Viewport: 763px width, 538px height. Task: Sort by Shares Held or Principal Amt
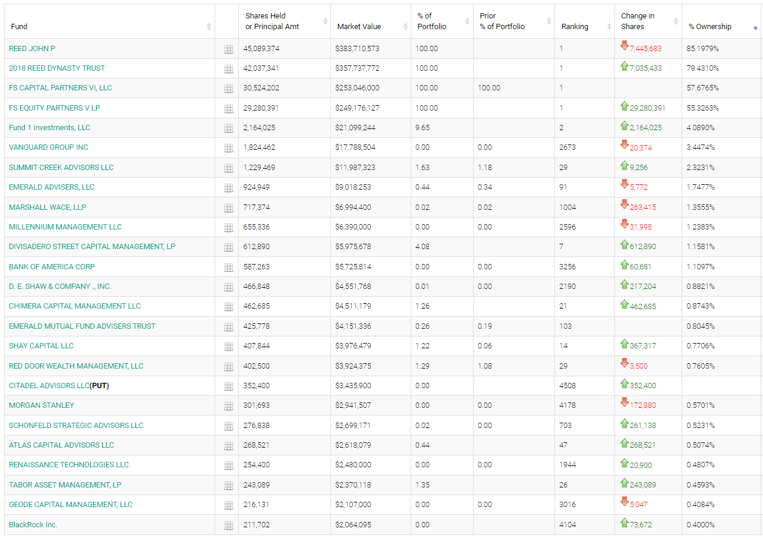285,21
